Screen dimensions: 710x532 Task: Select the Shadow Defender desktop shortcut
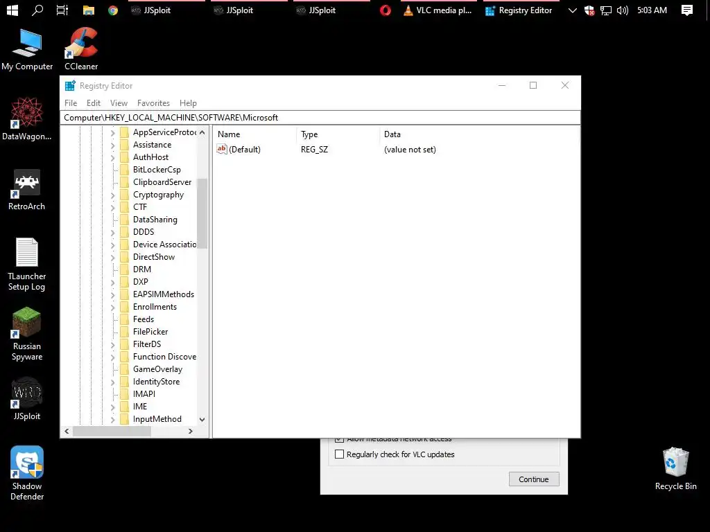(27, 473)
